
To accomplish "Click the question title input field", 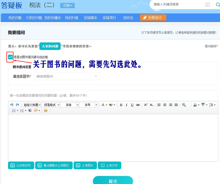I will [x=113, y=95].
